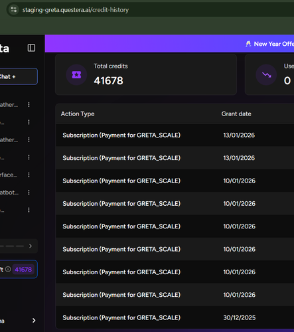
Task: Click the purple ticket icon beside Total credits
Action: (76, 75)
